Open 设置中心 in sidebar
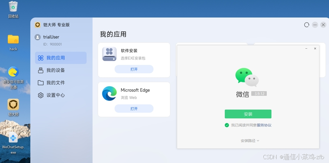Viewport: 329px width, 163px height. pos(61,95)
